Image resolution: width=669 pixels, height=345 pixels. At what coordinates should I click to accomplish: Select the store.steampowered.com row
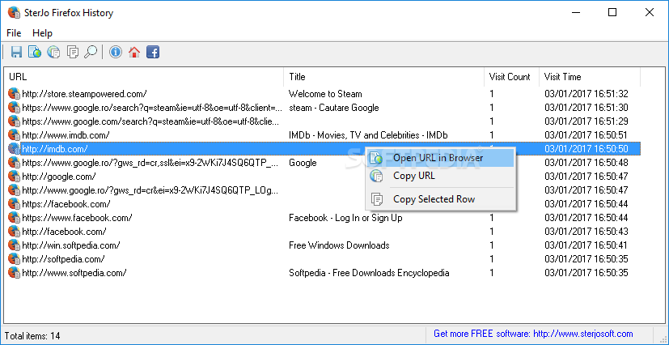pyautogui.click(x=324, y=93)
